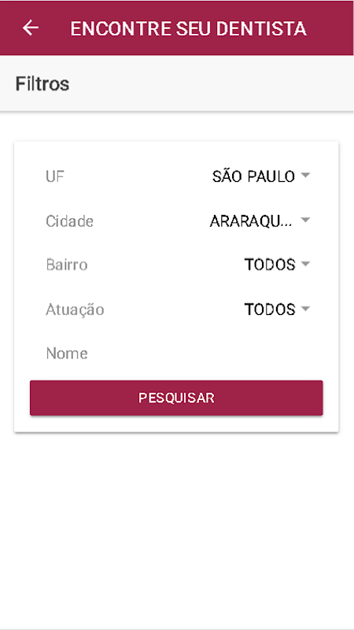Click the UF field label
This screenshot has width=354, height=630.
(55, 176)
